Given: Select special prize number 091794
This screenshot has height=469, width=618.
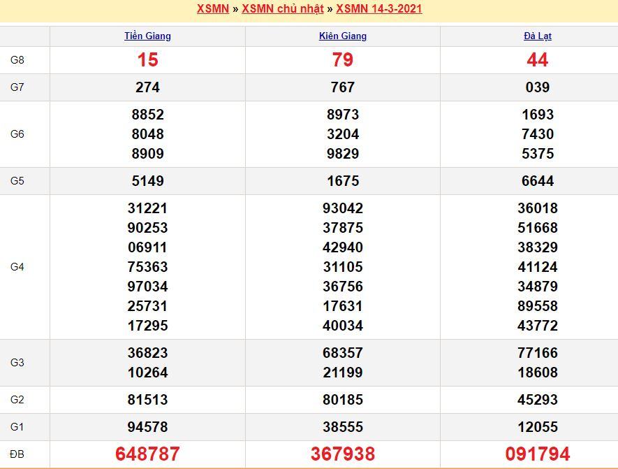Looking at the screenshot, I should pos(538,454).
